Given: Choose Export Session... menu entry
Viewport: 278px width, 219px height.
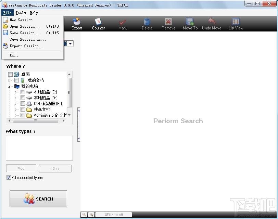Looking at the screenshot, I should [33, 46].
